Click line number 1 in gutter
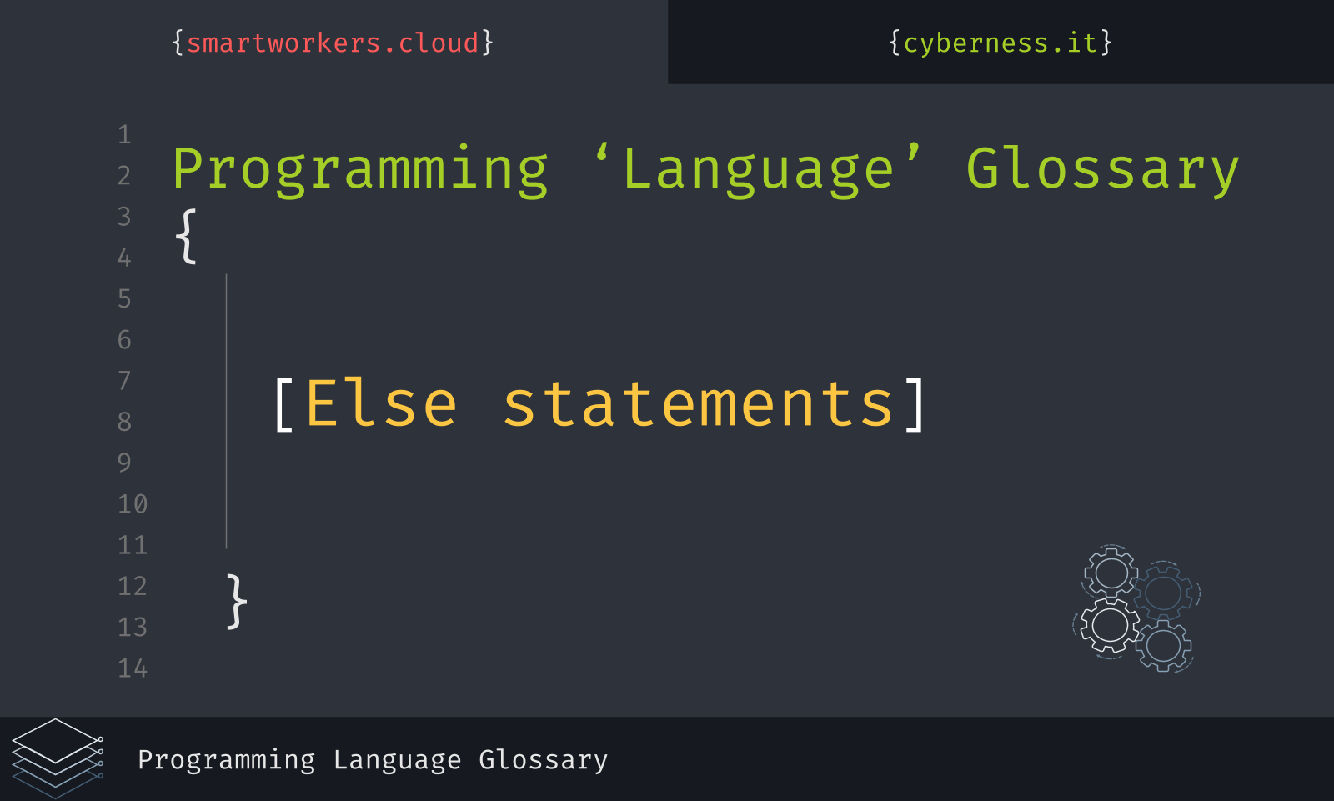1334x801 pixels. coord(124,134)
